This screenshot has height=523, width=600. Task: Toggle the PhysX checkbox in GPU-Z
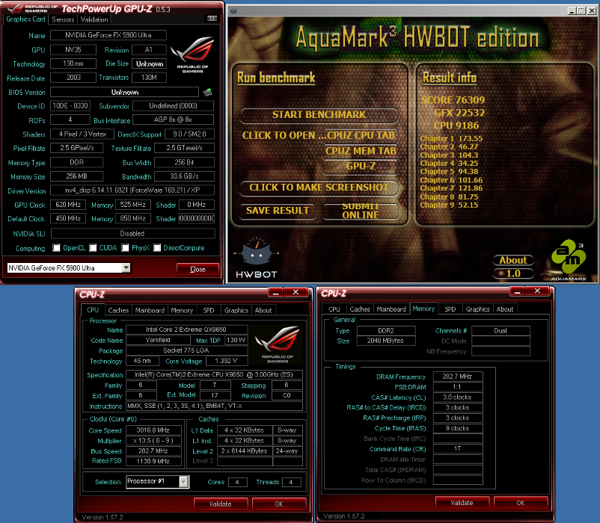(x=125, y=248)
